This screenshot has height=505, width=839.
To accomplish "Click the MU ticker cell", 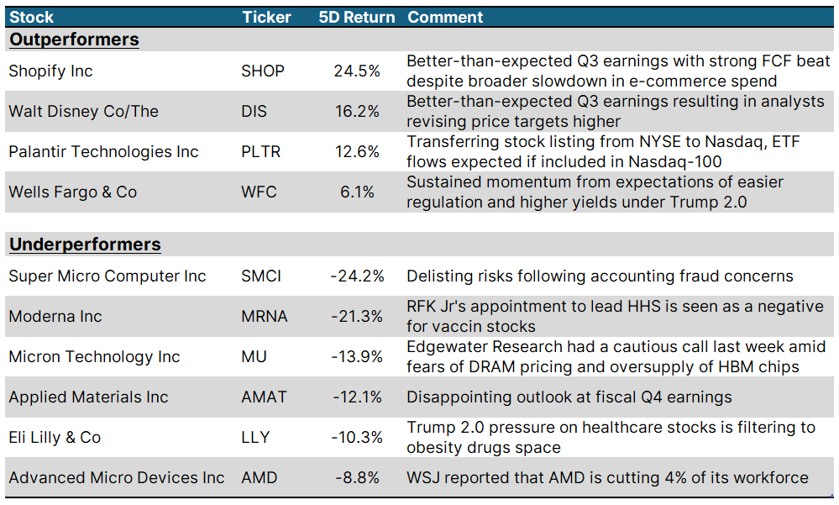I will click(x=254, y=357).
